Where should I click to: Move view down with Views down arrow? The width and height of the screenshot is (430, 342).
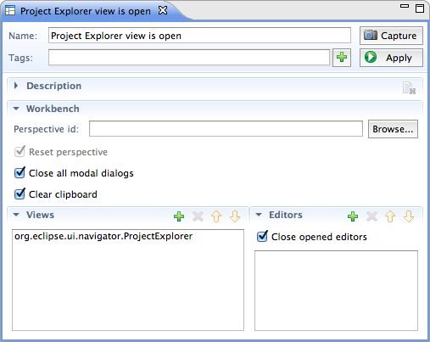[x=235, y=216]
